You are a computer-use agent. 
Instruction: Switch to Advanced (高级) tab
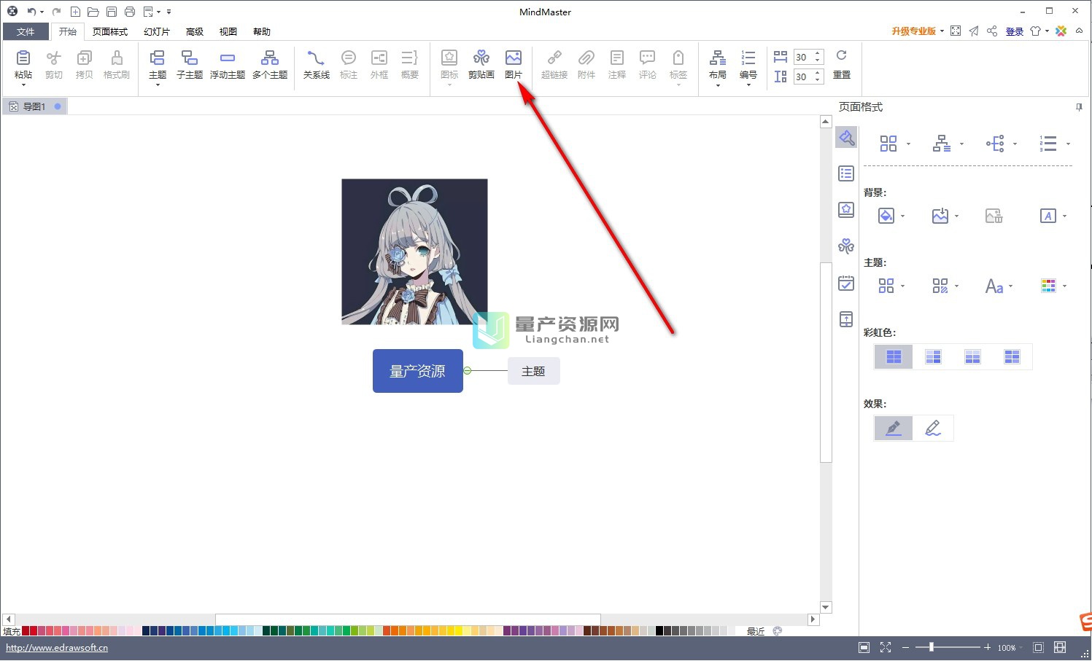coord(195,31)
